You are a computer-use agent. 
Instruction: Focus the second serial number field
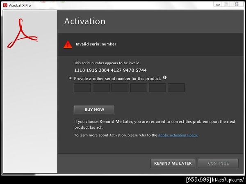(101, 88)
